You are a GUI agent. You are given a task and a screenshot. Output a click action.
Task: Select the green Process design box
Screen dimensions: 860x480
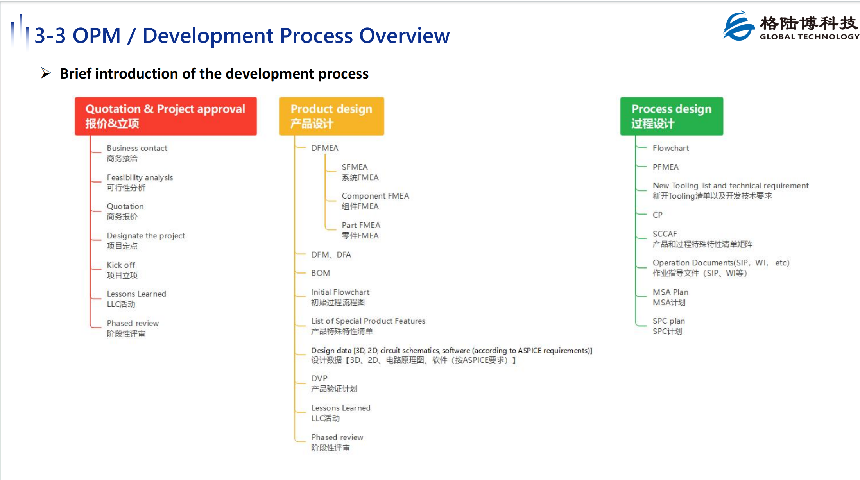coord(672,116)
